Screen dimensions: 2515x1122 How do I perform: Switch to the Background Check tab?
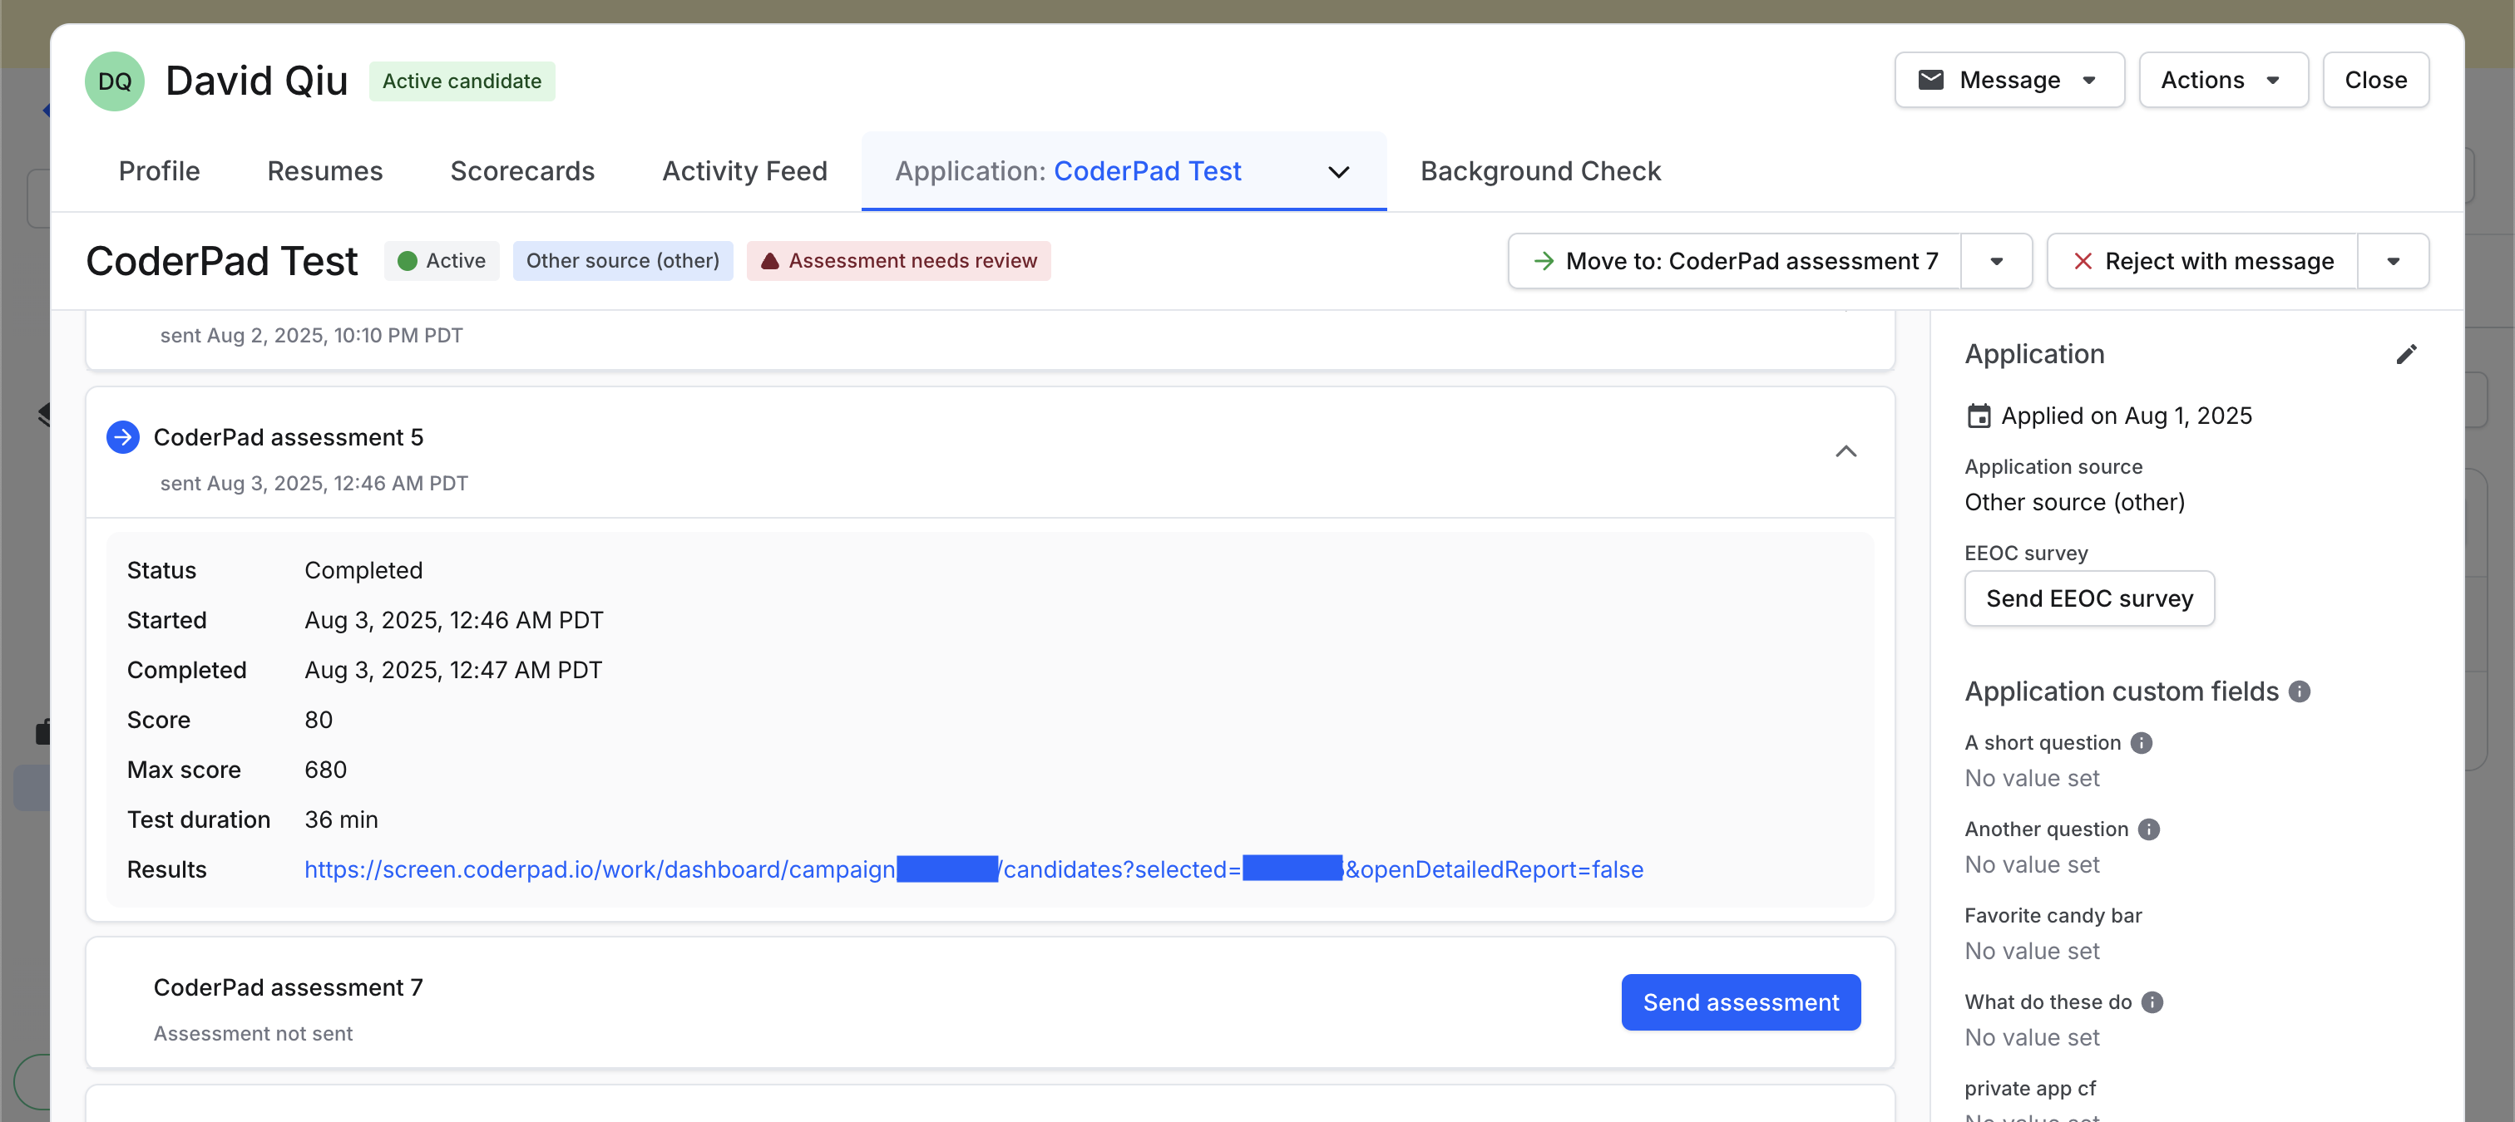1539,170
